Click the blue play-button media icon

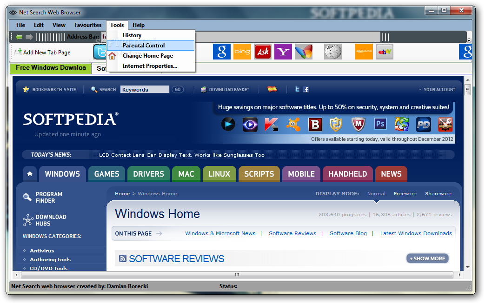tap(228, 124)
